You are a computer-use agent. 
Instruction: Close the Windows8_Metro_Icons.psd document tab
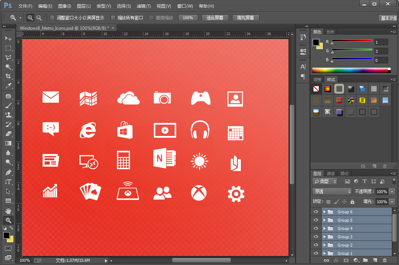pyautogui.click(x=113, y=28)
